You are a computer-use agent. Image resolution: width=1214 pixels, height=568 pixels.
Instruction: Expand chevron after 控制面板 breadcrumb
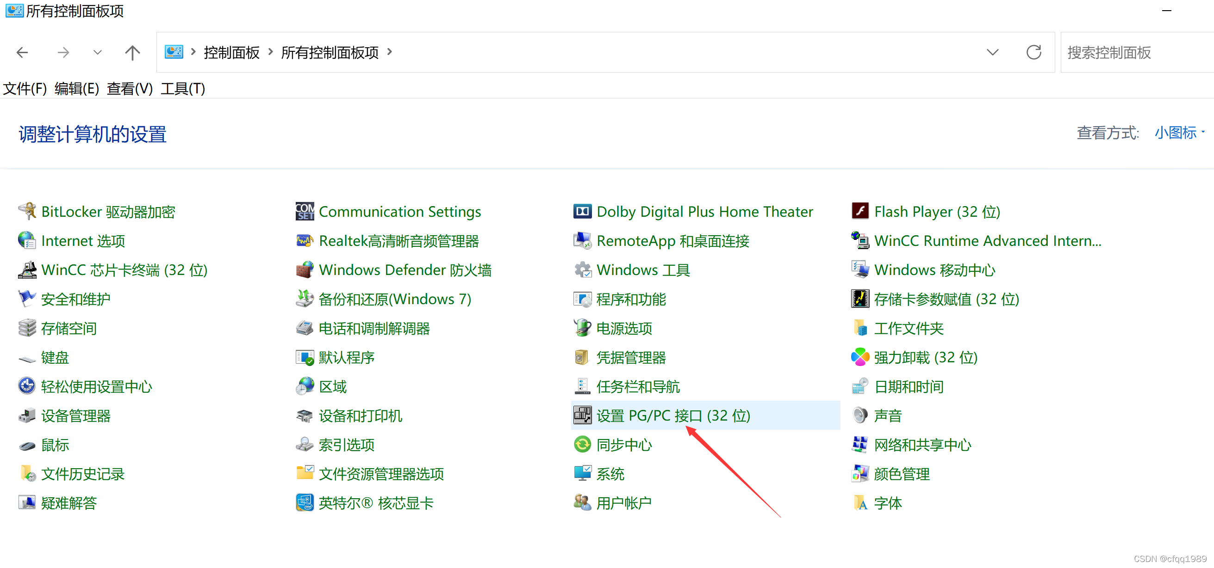coord(270,52)
